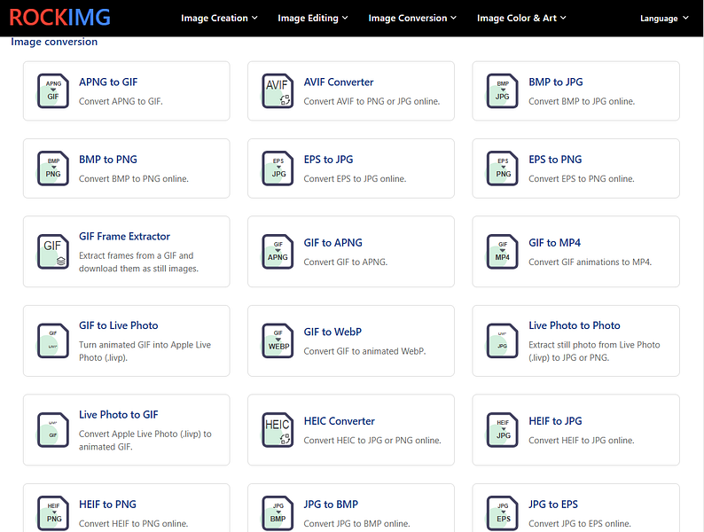Click 'Convert GIF to animated WebP.' description

coord(365,351)
